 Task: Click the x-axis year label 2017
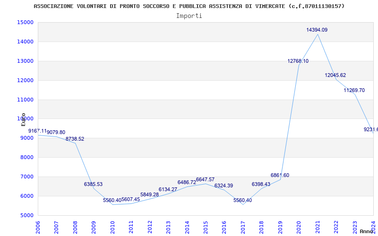point(243,227)
